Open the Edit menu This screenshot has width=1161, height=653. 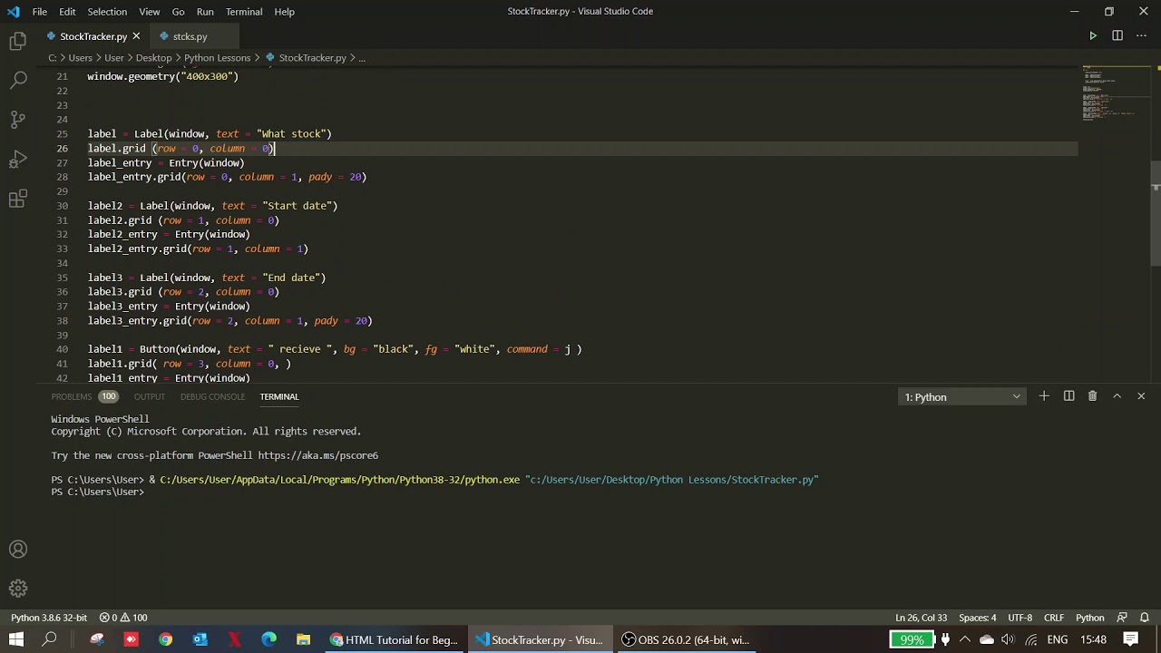point(67,12)
